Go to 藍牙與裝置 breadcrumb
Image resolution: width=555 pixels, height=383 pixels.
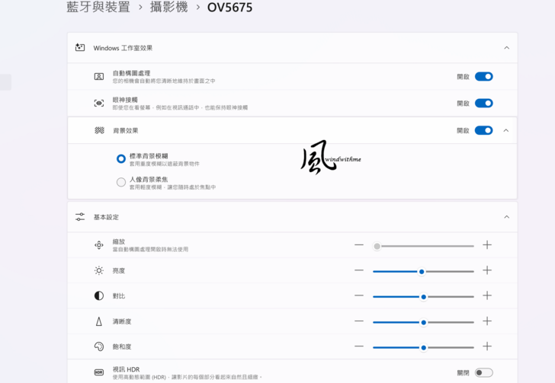coord(98,8)
